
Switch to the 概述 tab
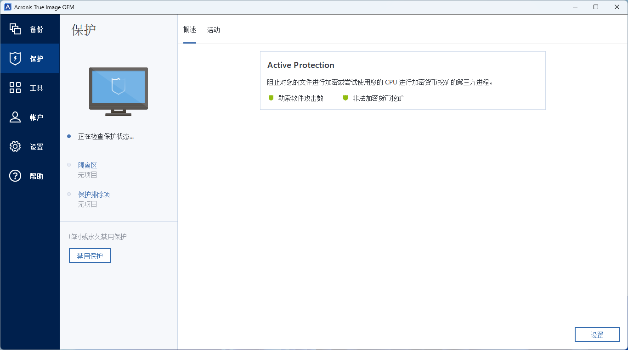click(190, 30)
